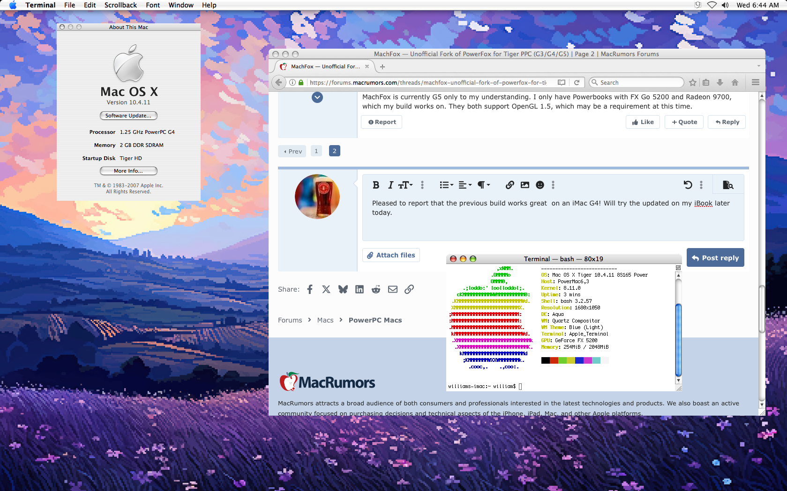Share thread on Facebook
Screen dimensions: 787x491
pos(310,289)
